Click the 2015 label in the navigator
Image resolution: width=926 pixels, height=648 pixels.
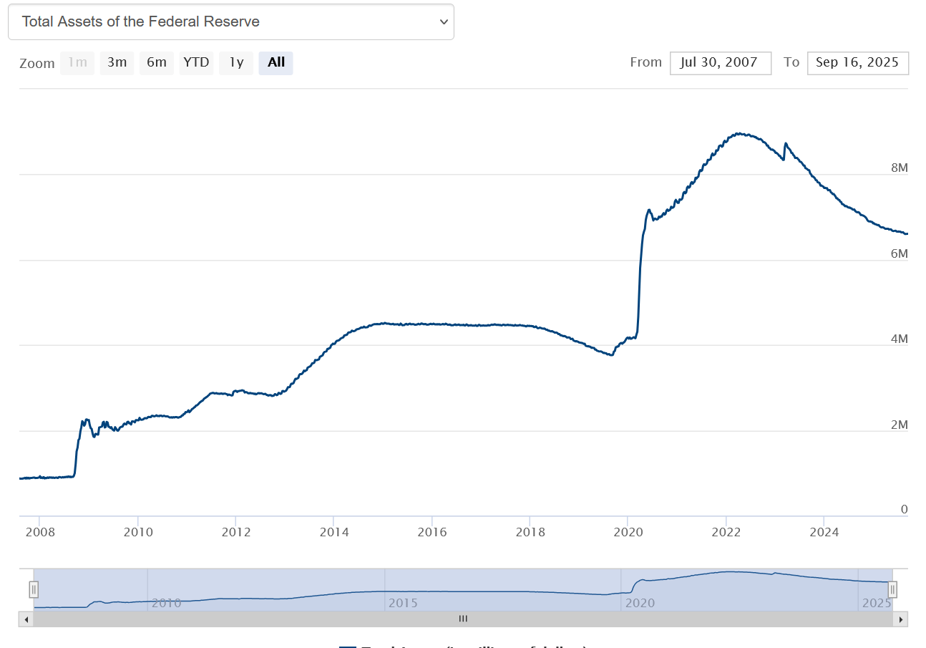pyautogui.click(x=403, y=603)
